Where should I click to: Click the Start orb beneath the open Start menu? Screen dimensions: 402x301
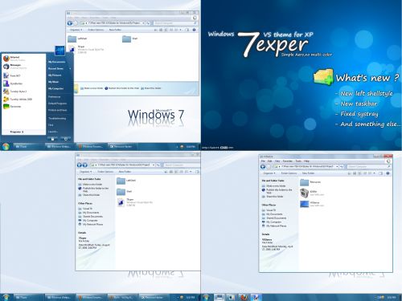[x=6, y=146]
